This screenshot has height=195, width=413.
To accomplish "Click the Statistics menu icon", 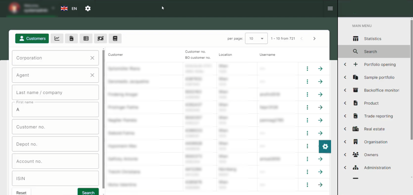I will (x=356, y=39).
